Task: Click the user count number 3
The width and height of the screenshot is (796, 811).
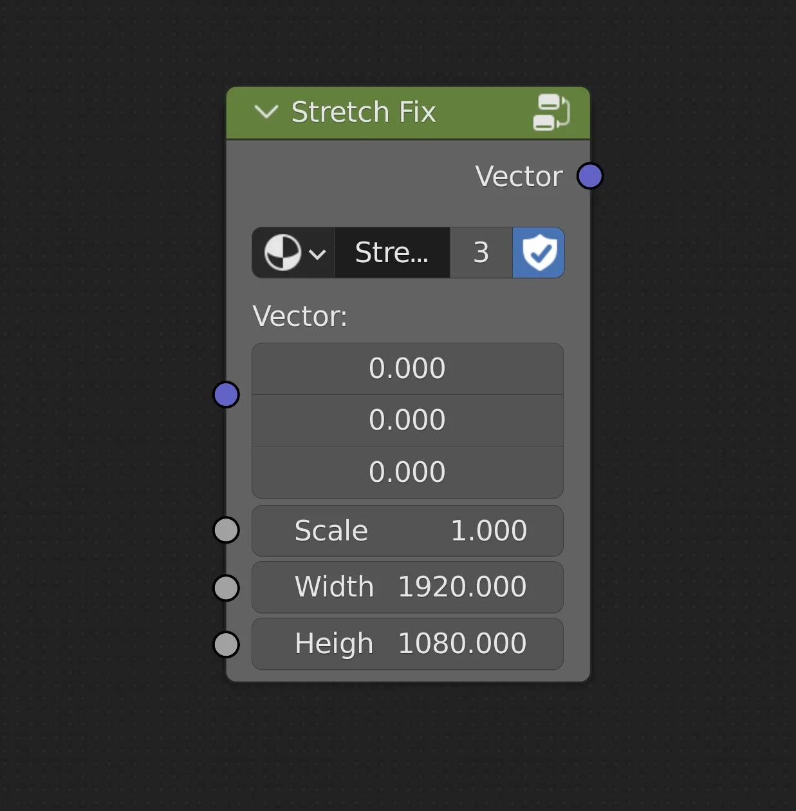Action: pyautogui.click(x=481, y=253)
